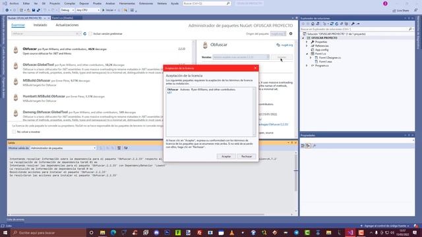Check the No volver a mostrar checkbox

tap(14, 132)
